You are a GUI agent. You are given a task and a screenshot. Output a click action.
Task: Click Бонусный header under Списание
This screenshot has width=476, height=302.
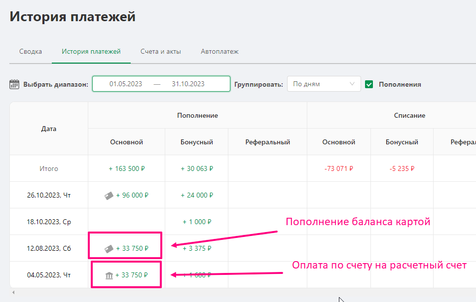tap(402, 142)
